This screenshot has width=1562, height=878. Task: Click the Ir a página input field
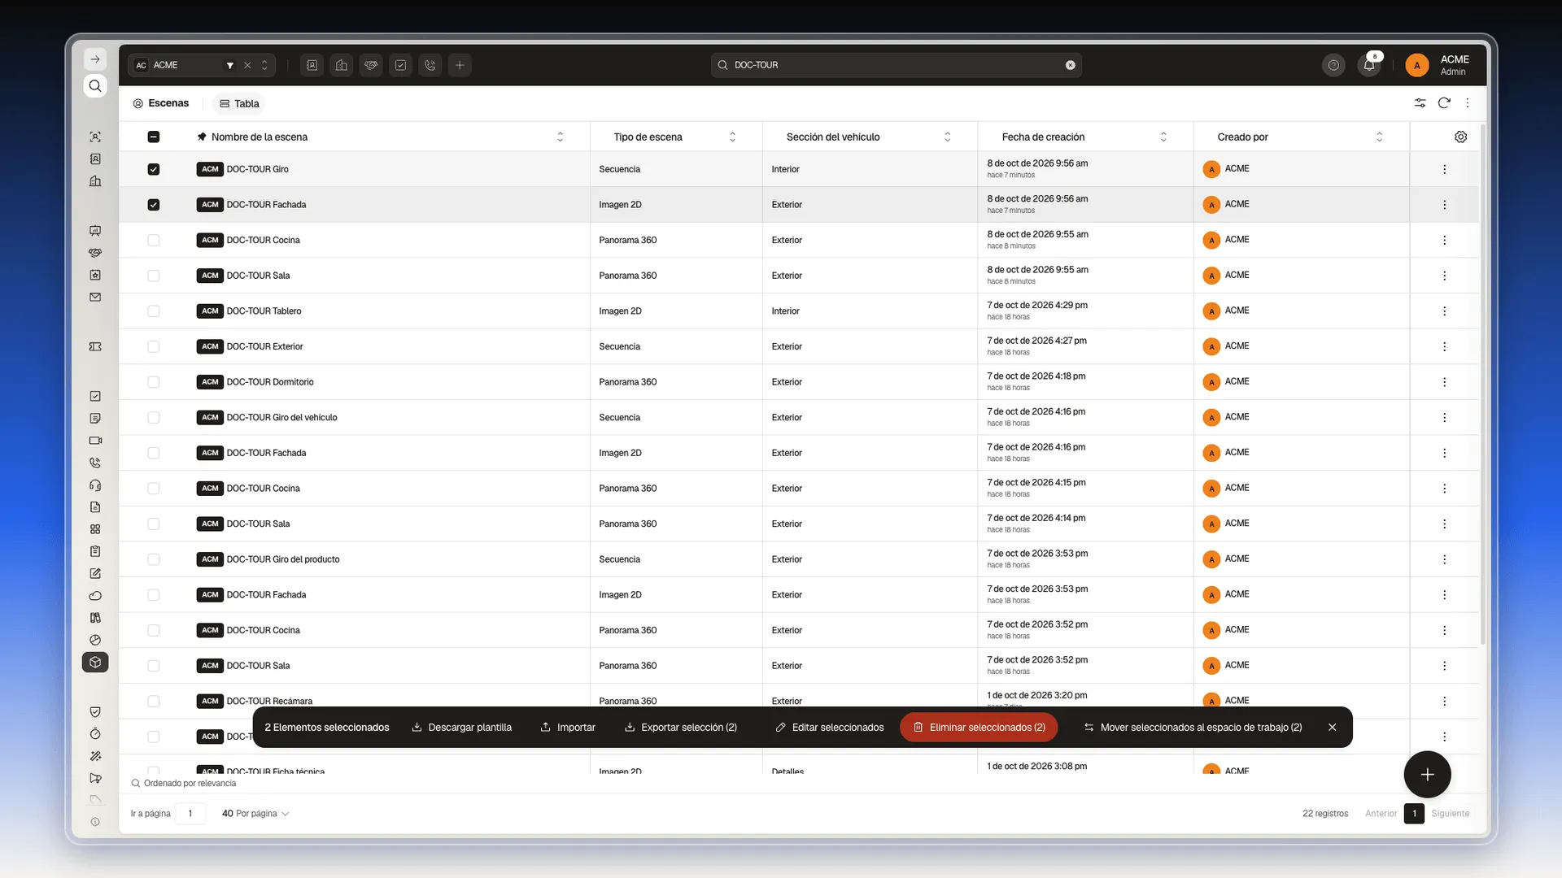point(190,814)
